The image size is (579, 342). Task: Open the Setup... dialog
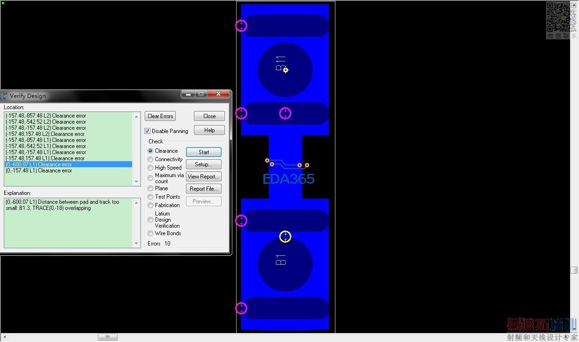204,164
